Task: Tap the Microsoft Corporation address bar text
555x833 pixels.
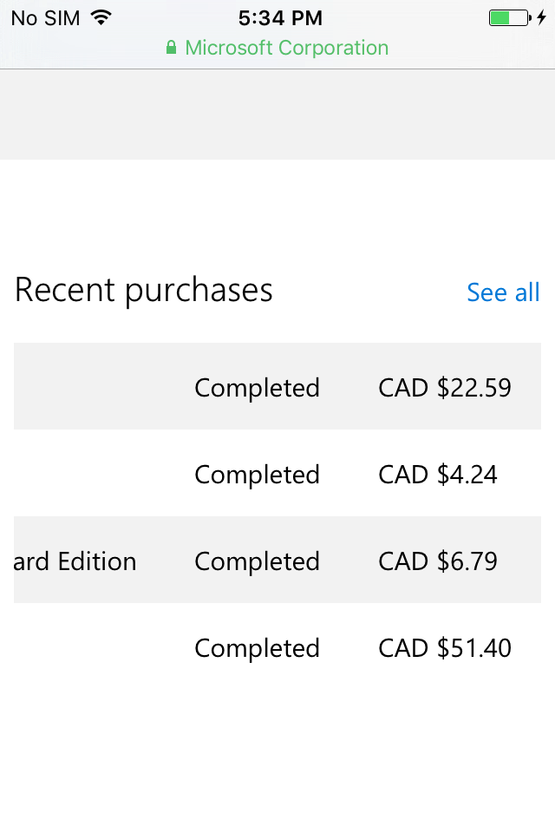Action: click(x=286, y=48)
